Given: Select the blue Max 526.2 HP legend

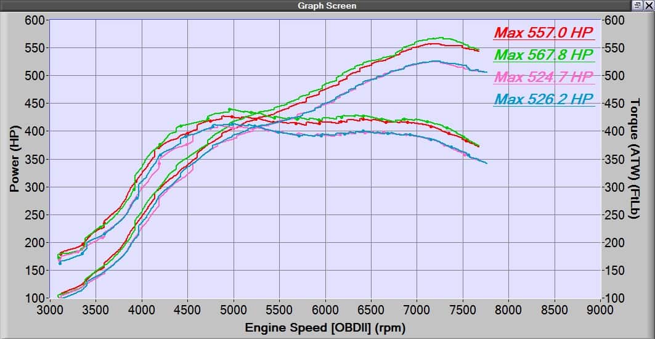Looking at the screenshot, I should point(544,99).
